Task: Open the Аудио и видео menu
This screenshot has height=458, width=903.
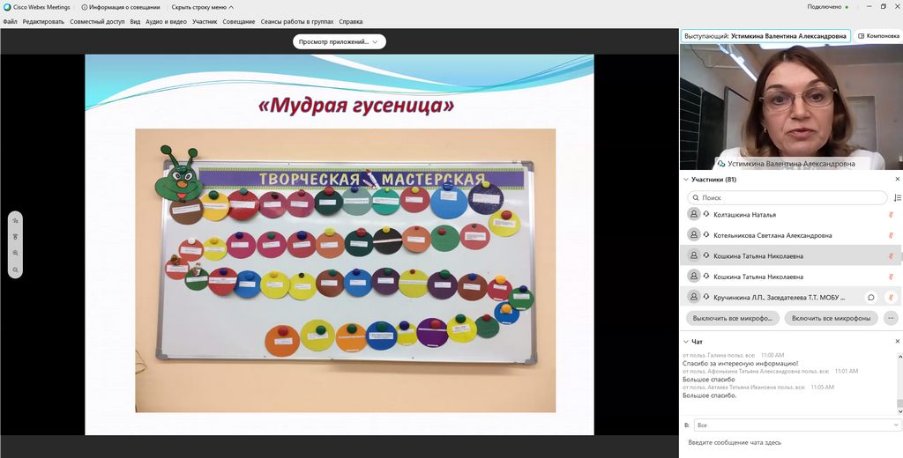Action: tap(166, 21)
